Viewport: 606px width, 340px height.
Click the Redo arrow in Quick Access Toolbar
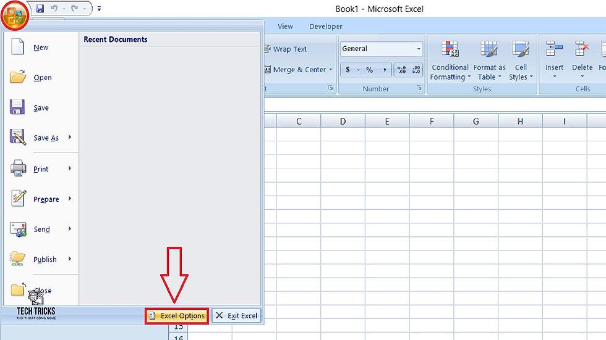(75, 8)
